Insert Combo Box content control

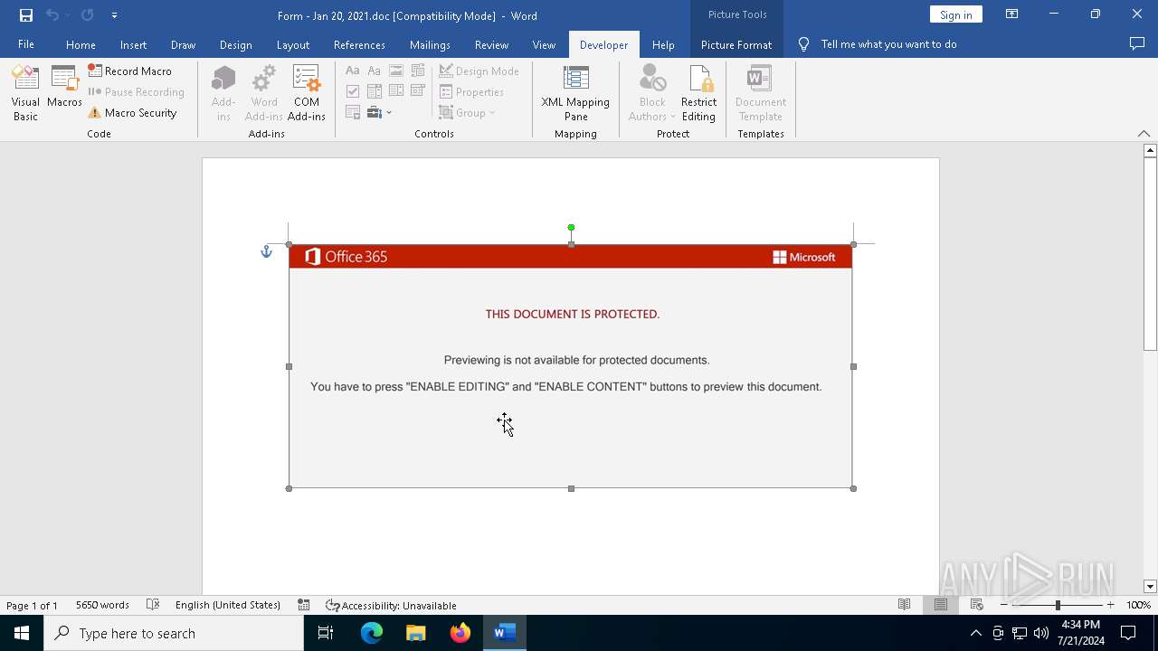(x=375, y=91)
